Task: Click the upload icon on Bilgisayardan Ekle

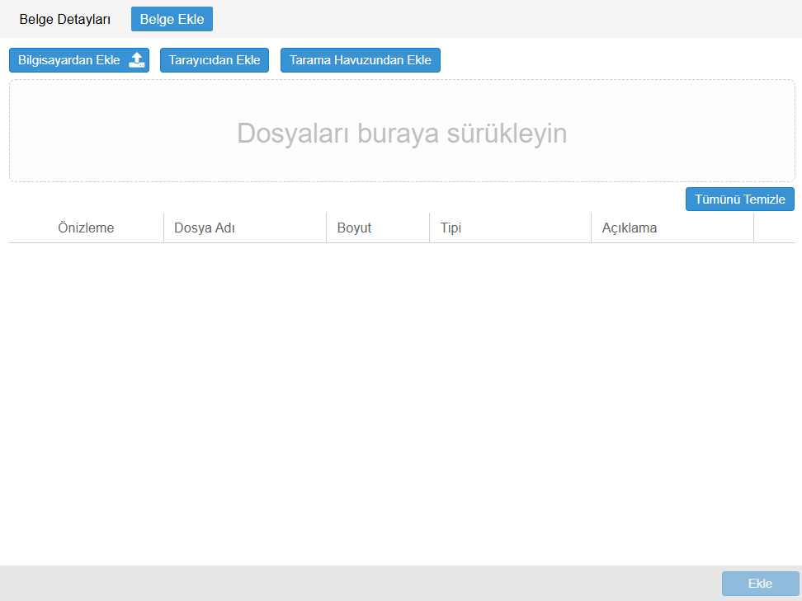Action: coord(137,60)
